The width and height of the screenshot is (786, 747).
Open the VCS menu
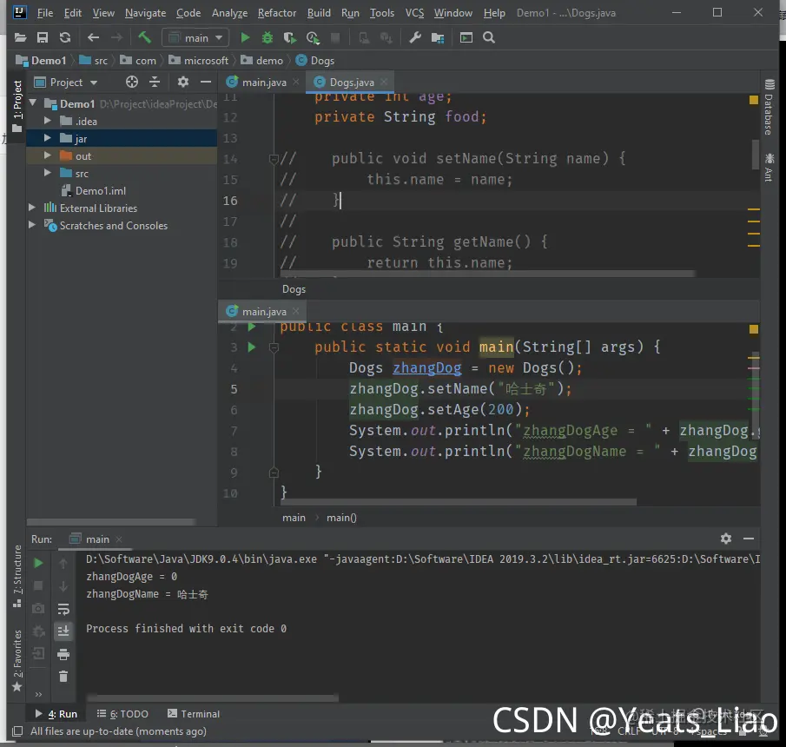[414, 12]
